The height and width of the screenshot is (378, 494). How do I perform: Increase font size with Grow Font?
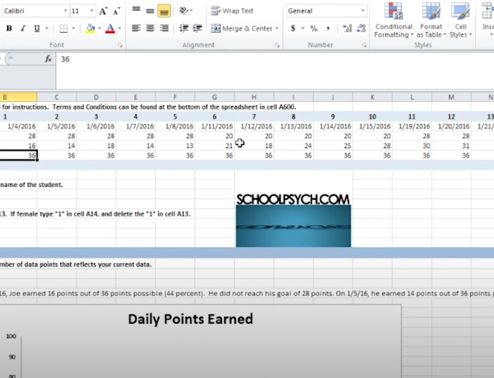[103, 11]
